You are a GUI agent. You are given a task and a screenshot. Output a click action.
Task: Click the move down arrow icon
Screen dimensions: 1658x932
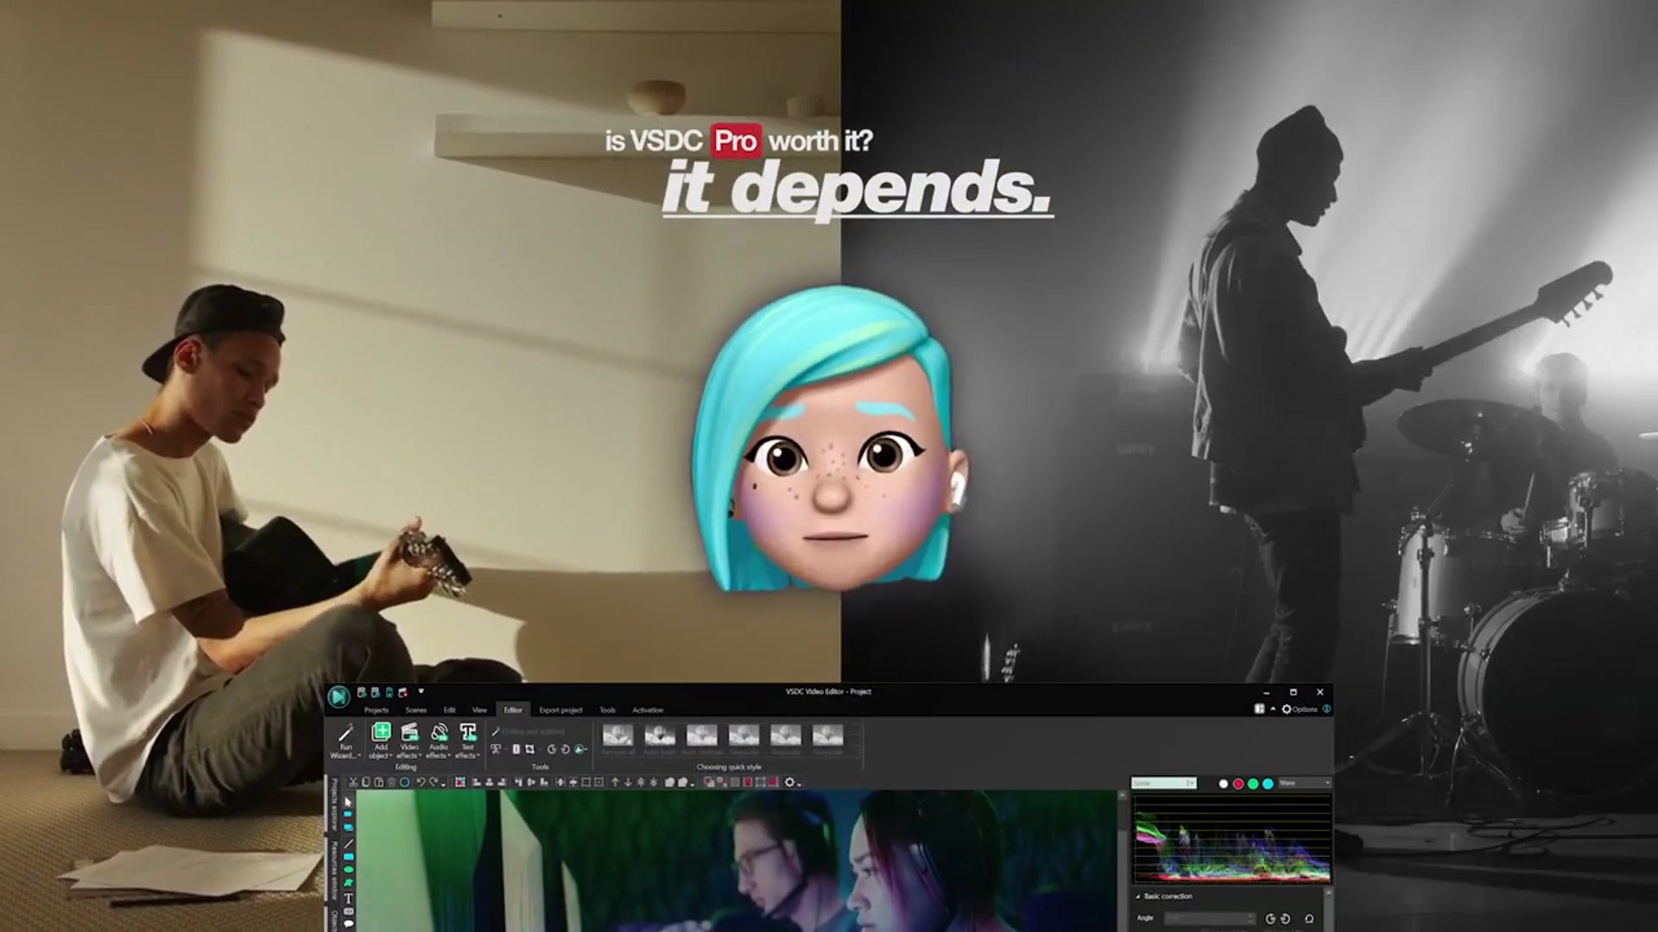pos(628,782)
